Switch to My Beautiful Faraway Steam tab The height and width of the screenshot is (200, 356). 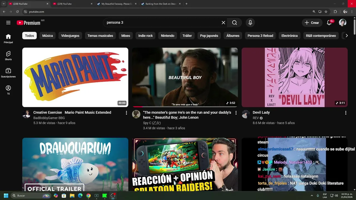coord(117,4)
